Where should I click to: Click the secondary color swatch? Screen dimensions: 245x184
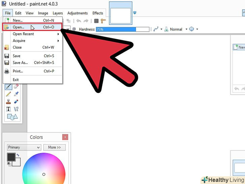[x=17, y=163]
